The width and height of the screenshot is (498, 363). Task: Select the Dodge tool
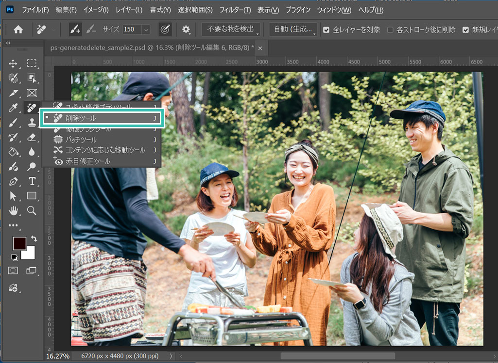pos(32,166)
